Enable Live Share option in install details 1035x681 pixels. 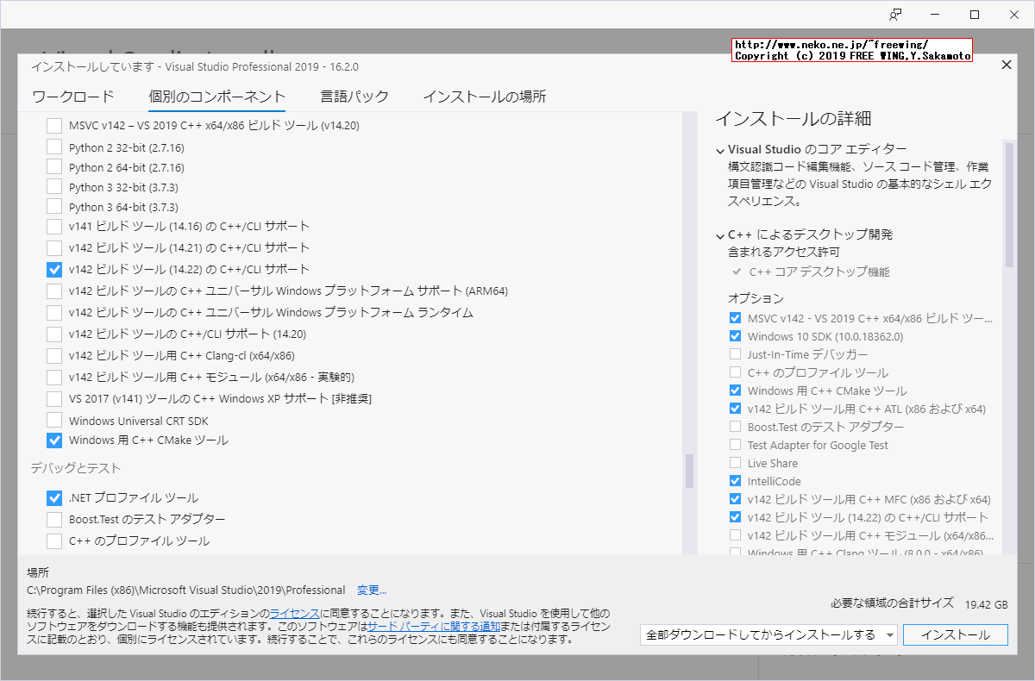coord(736,462)
